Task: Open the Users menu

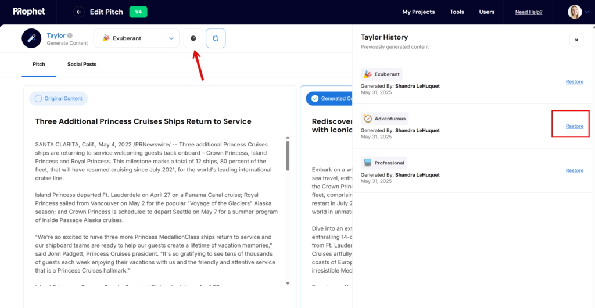Action: coord(487,12)
